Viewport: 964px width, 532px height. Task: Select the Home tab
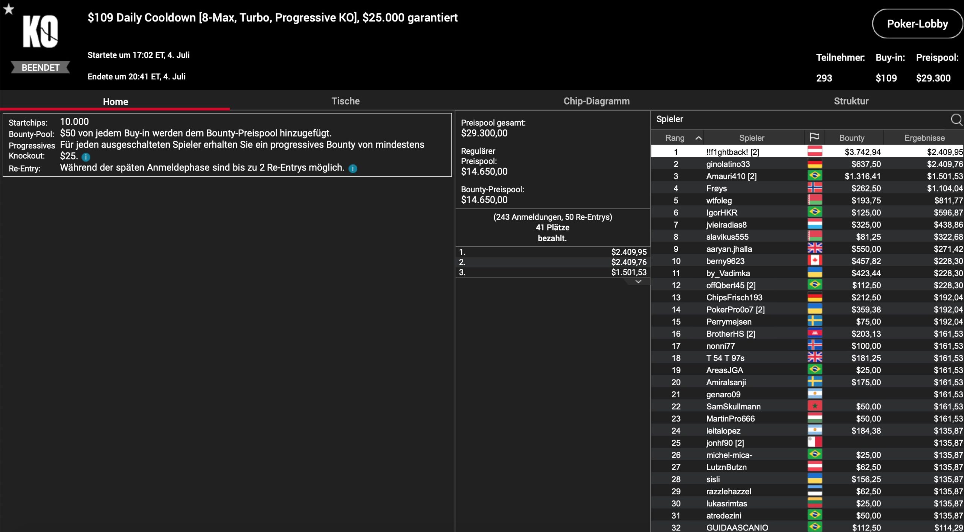[x=115, y=102]
